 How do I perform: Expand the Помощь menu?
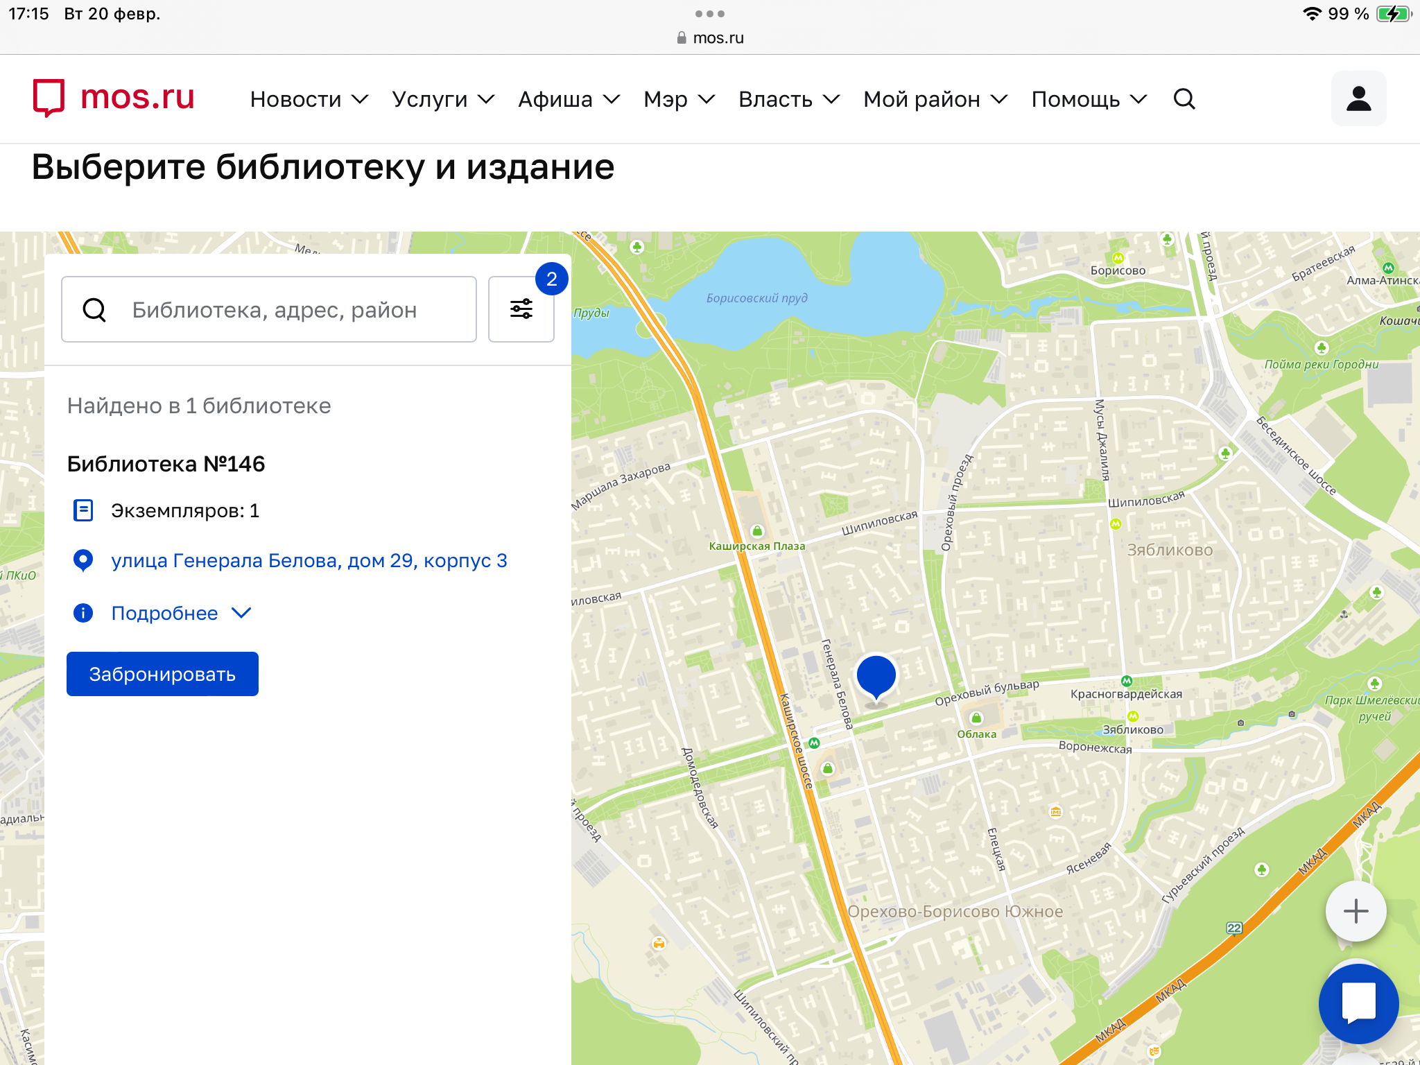click(1089, 99)
